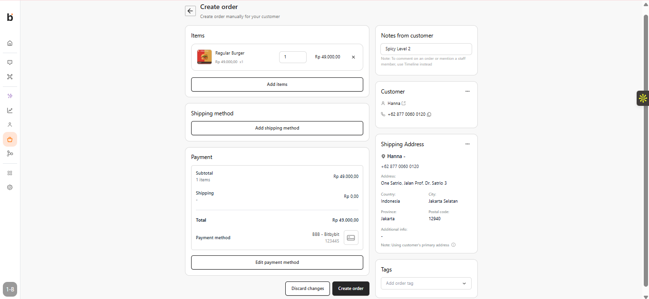This screenshot has width=649, height=299.
Task: Click the primary address info icon
Action: click(453, 245)
